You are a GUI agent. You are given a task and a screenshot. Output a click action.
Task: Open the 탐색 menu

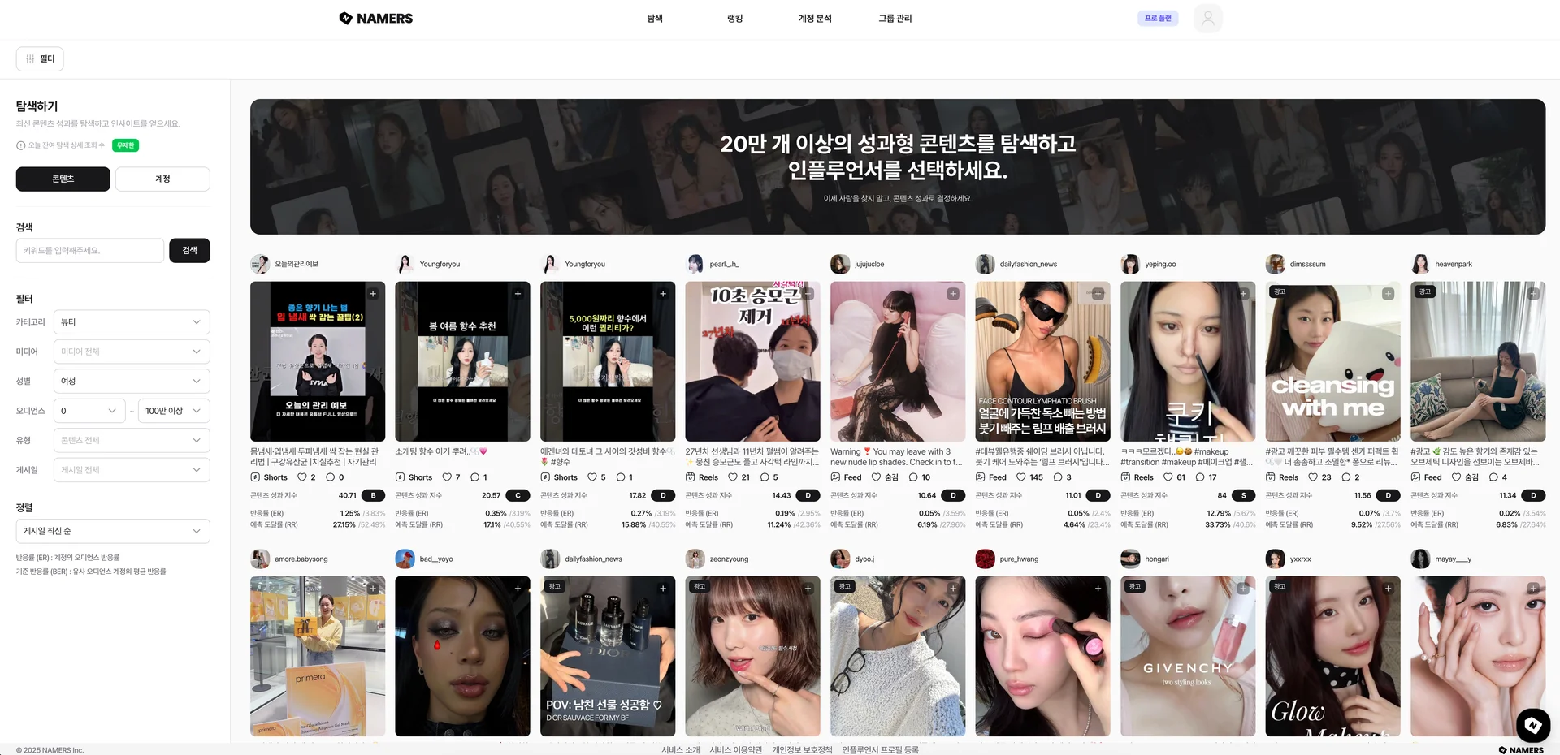point(655,19)
